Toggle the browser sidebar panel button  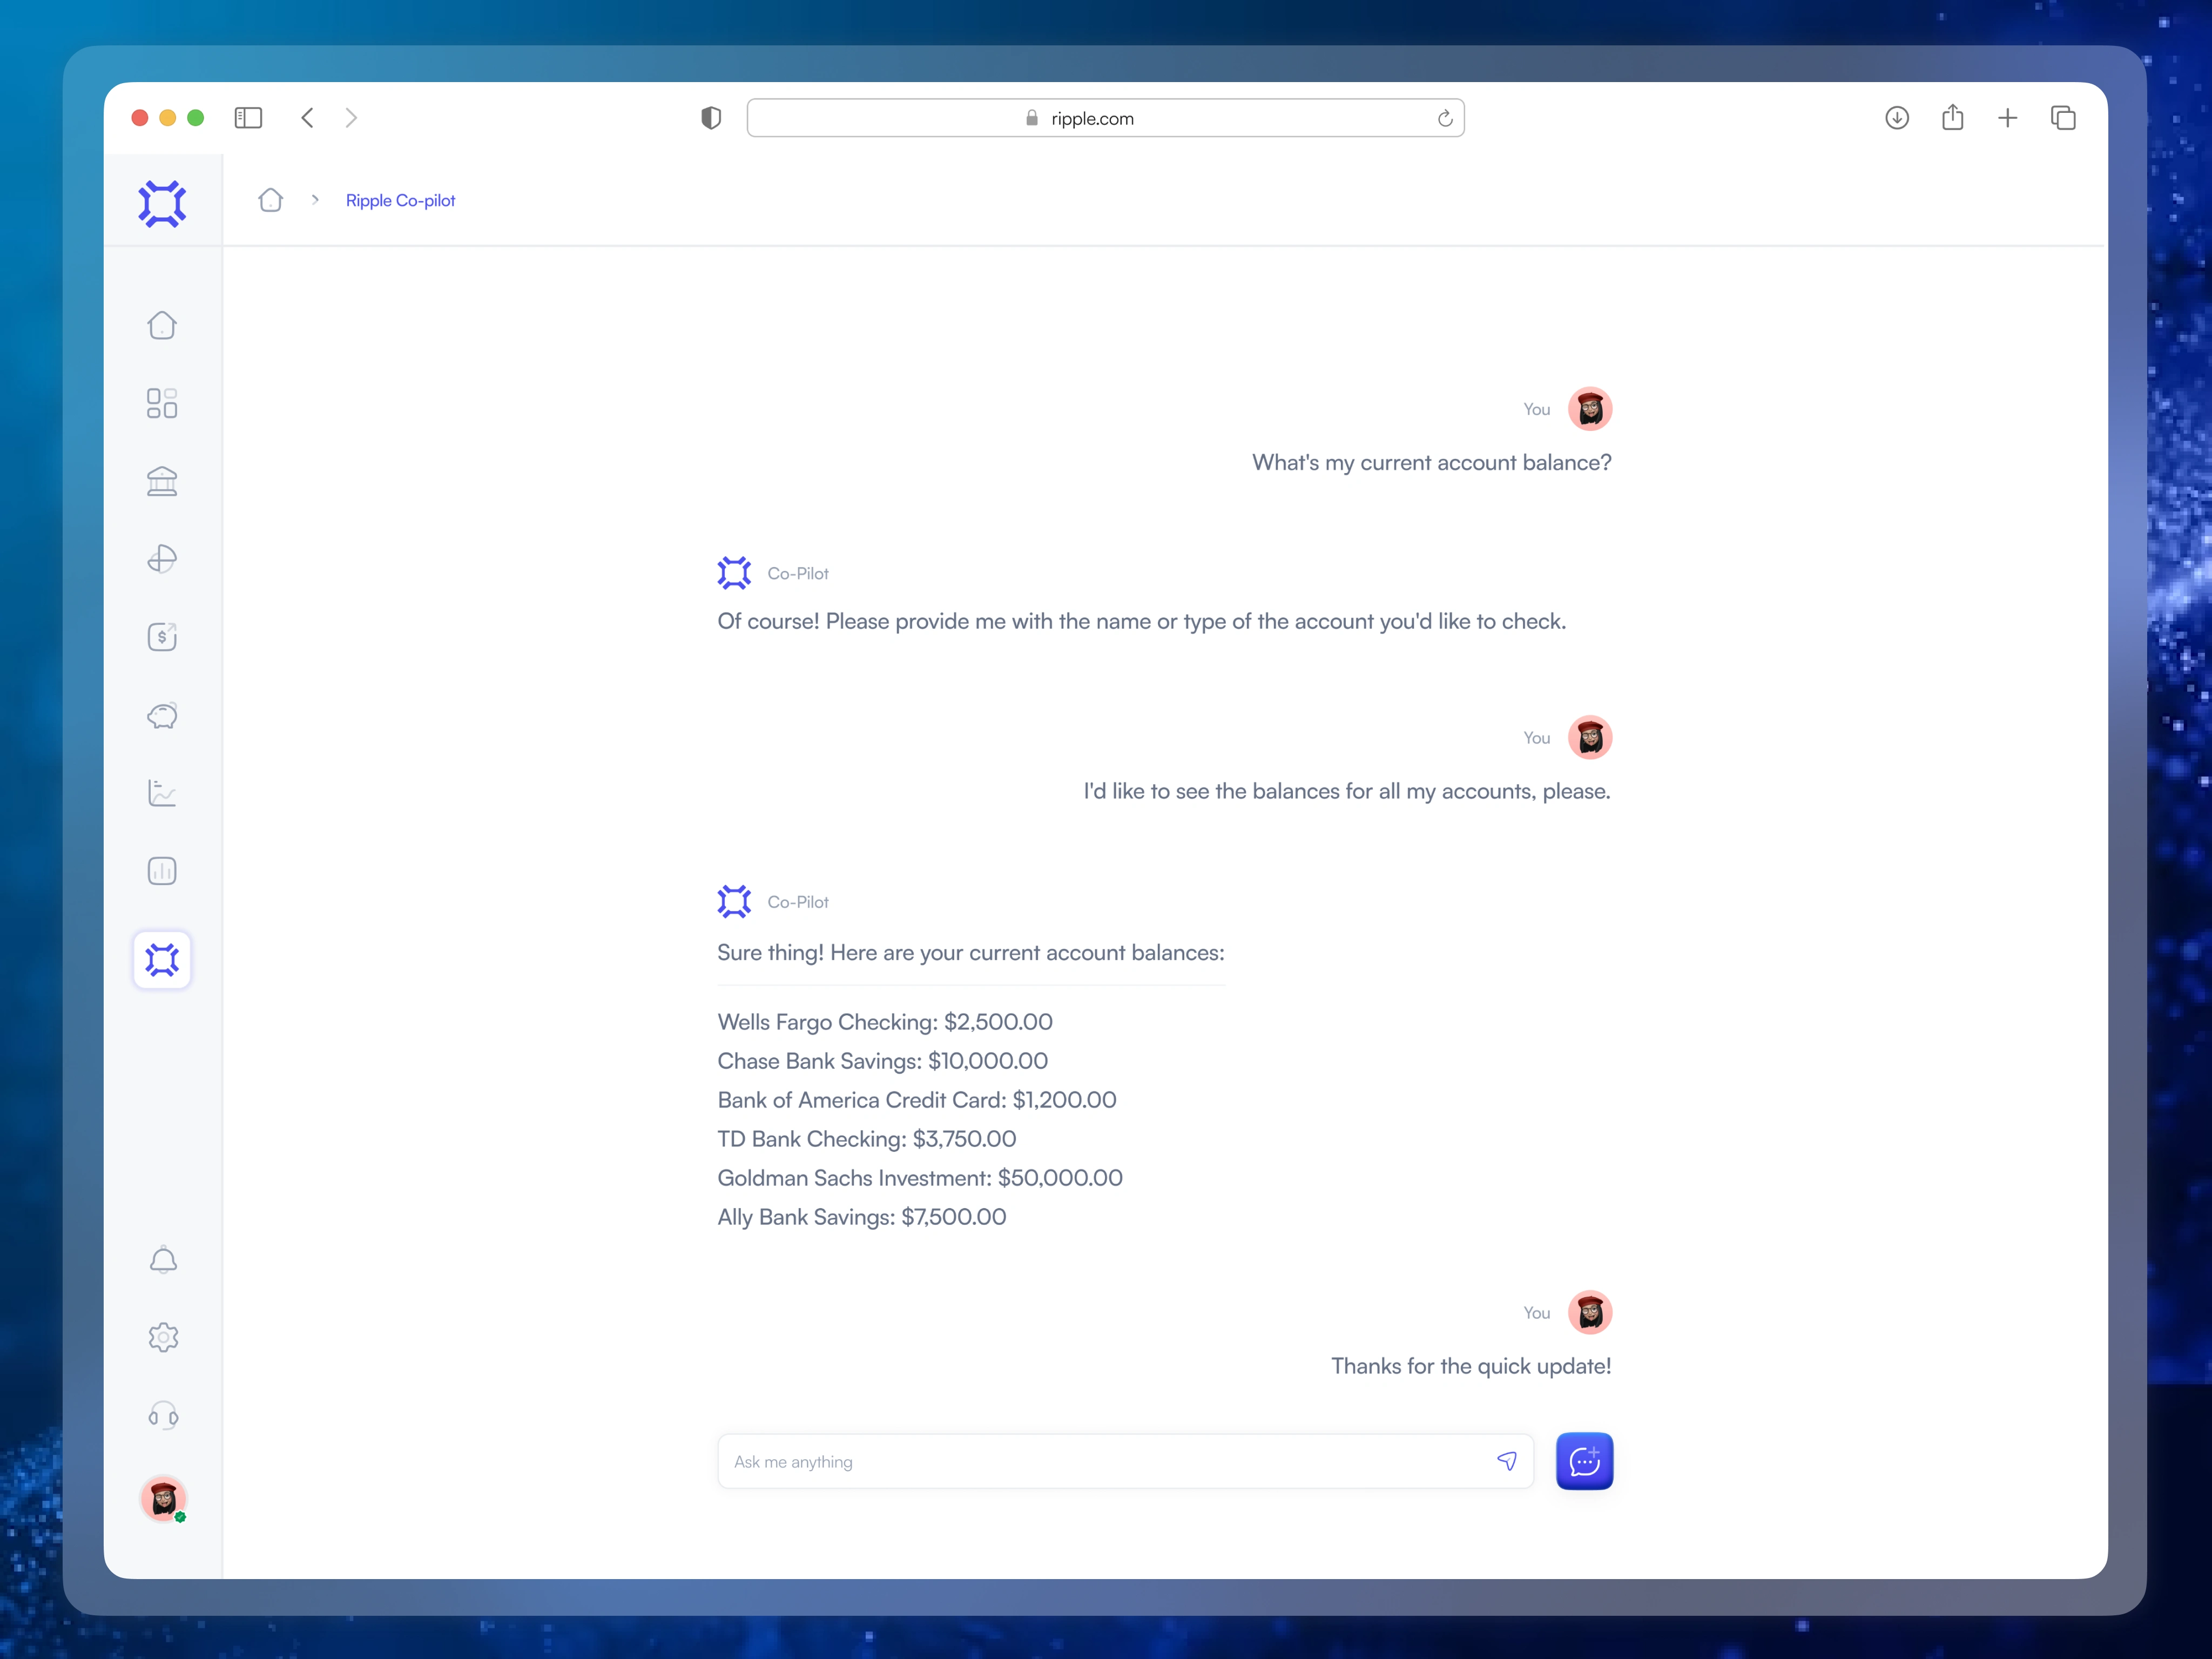coord(248,118)
